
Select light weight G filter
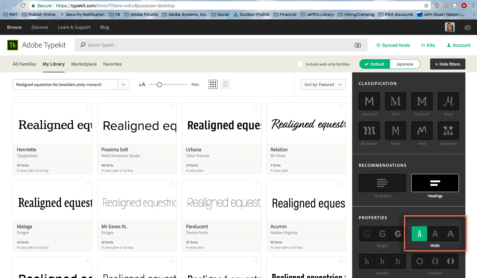(367, 234)
